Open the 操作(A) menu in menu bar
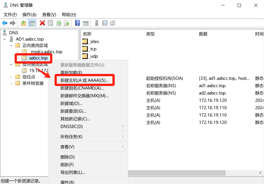Image resolution: width=264 pixels, height=184 pixels. click(x=29, y=15)
